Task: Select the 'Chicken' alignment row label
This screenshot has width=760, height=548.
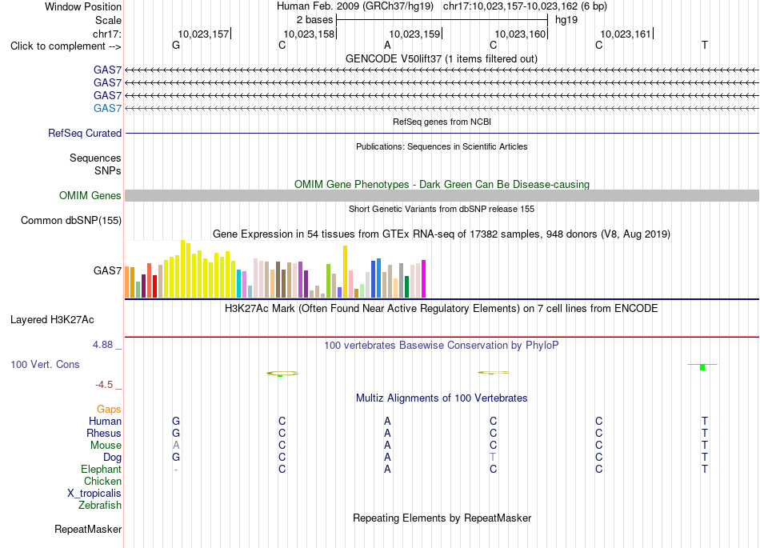Action: click(102, 481)
